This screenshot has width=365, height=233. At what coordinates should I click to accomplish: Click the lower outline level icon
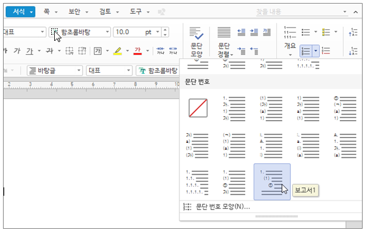point(353,51)
